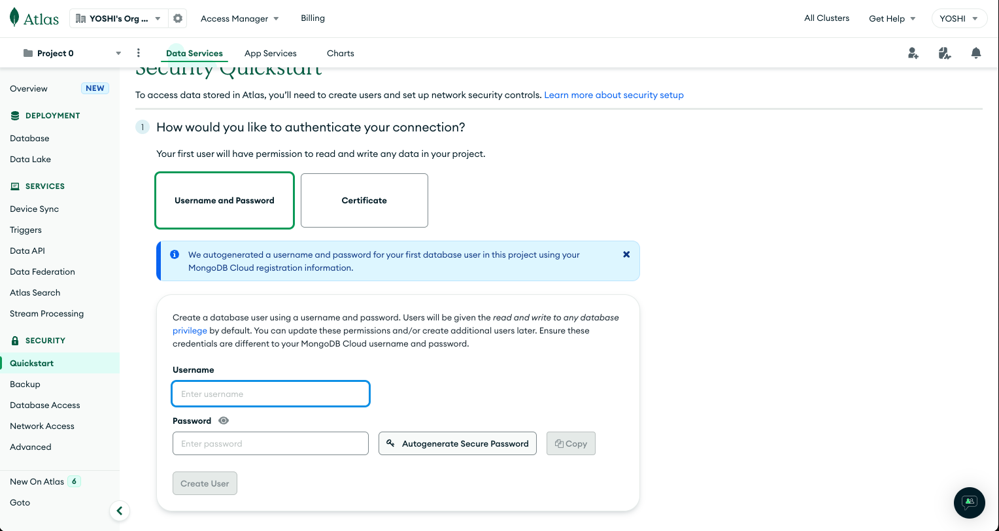999x531 pixels.
Task: Open New On Atlas updates
Action: tap(37, 481)
